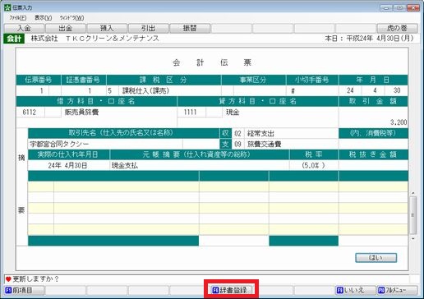This screenshot has height=299, width=424.
Task: Select the 出金 toolbar button
Action: [x=66, y=28]
